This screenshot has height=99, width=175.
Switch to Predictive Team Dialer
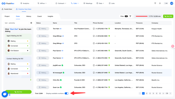point(24,9)
